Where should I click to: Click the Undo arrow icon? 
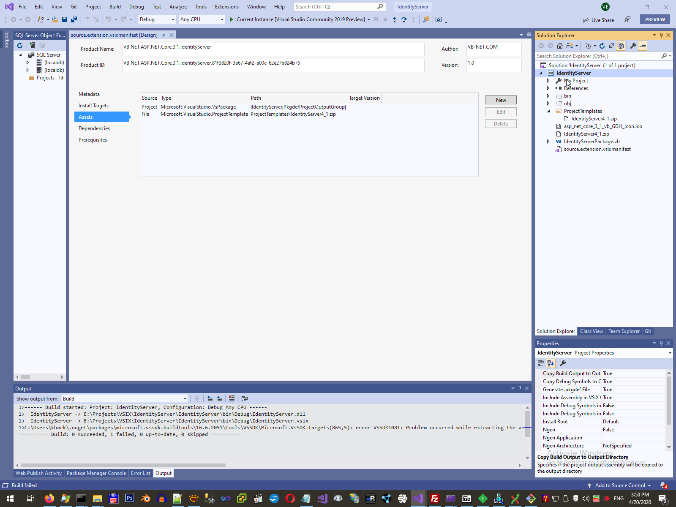[x=109, y=19]
